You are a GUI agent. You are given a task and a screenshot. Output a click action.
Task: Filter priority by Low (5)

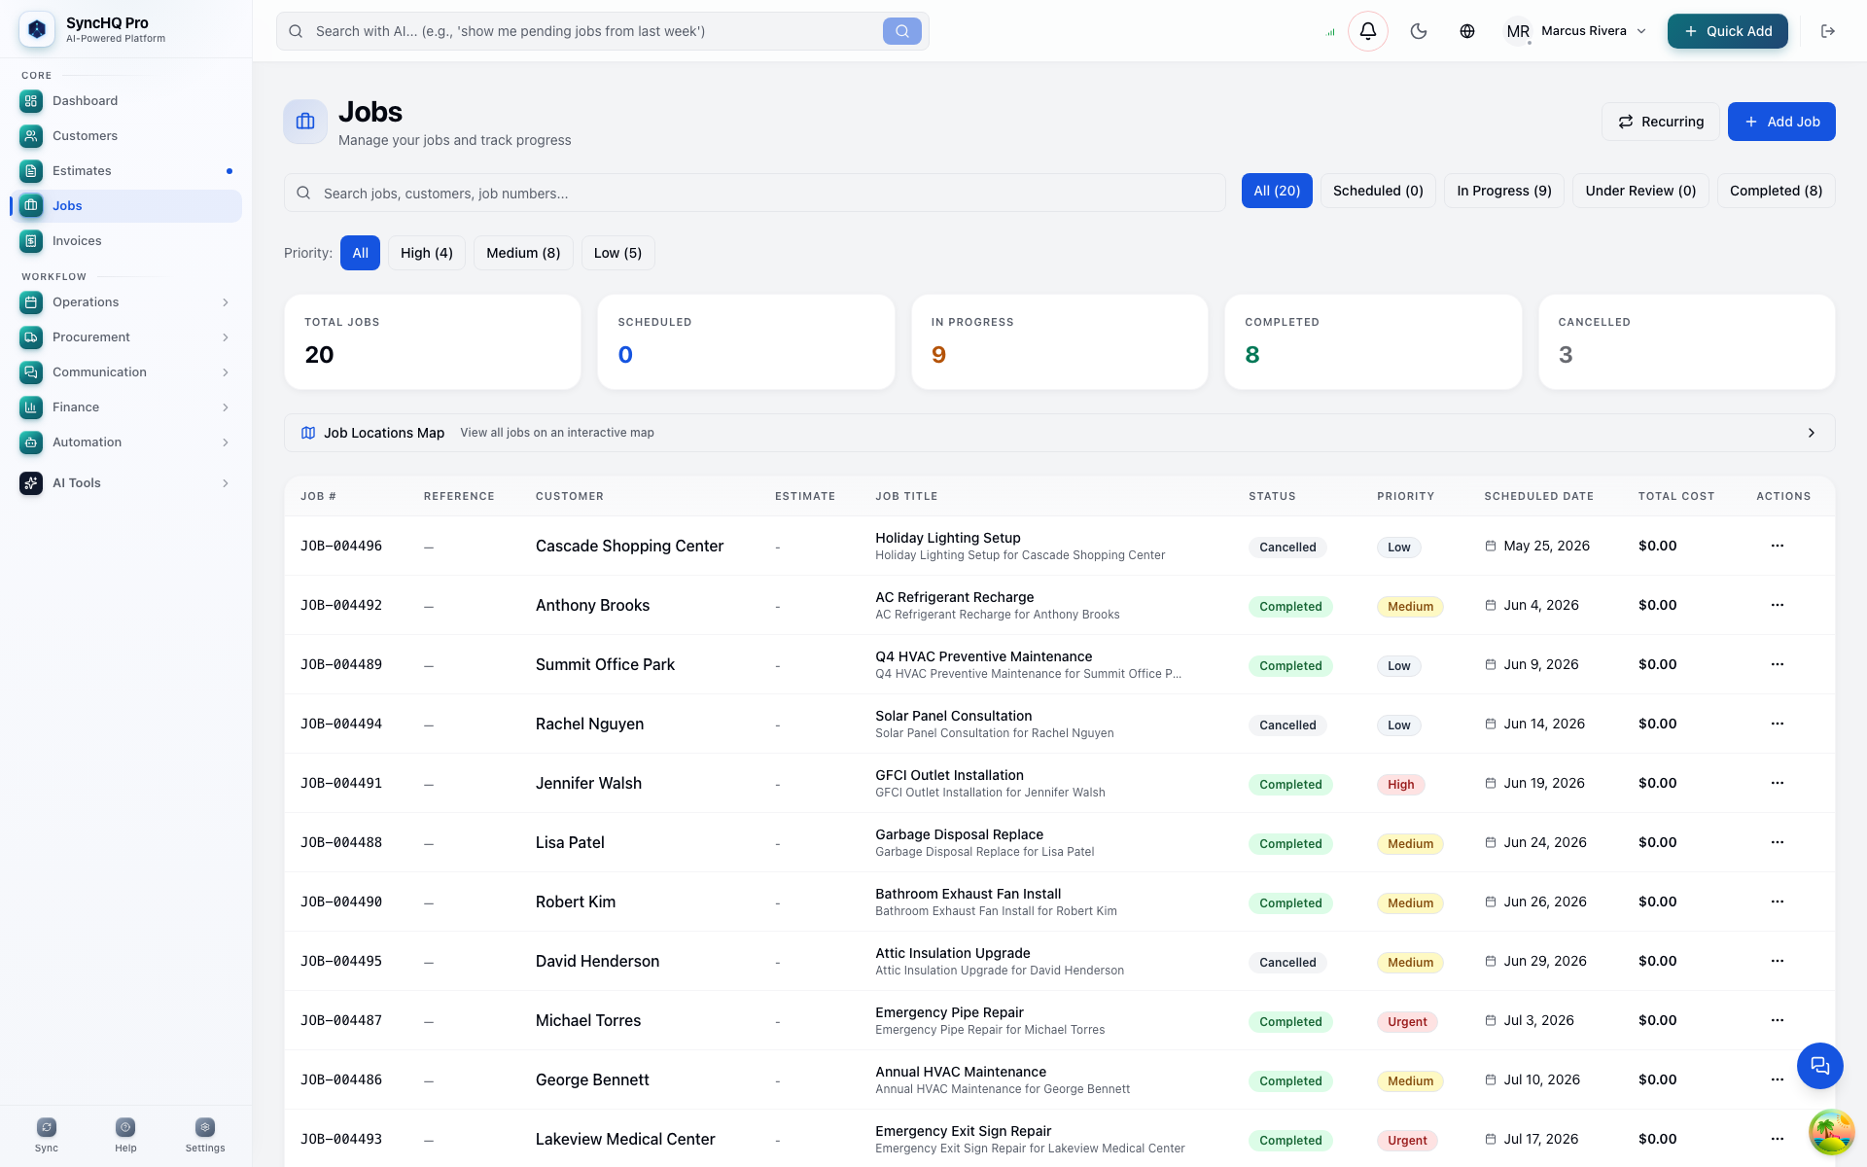(x=617, y=253)
